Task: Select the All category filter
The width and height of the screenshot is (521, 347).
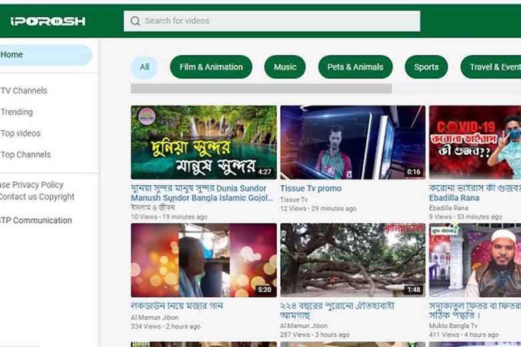Action: tap(144, 67)
